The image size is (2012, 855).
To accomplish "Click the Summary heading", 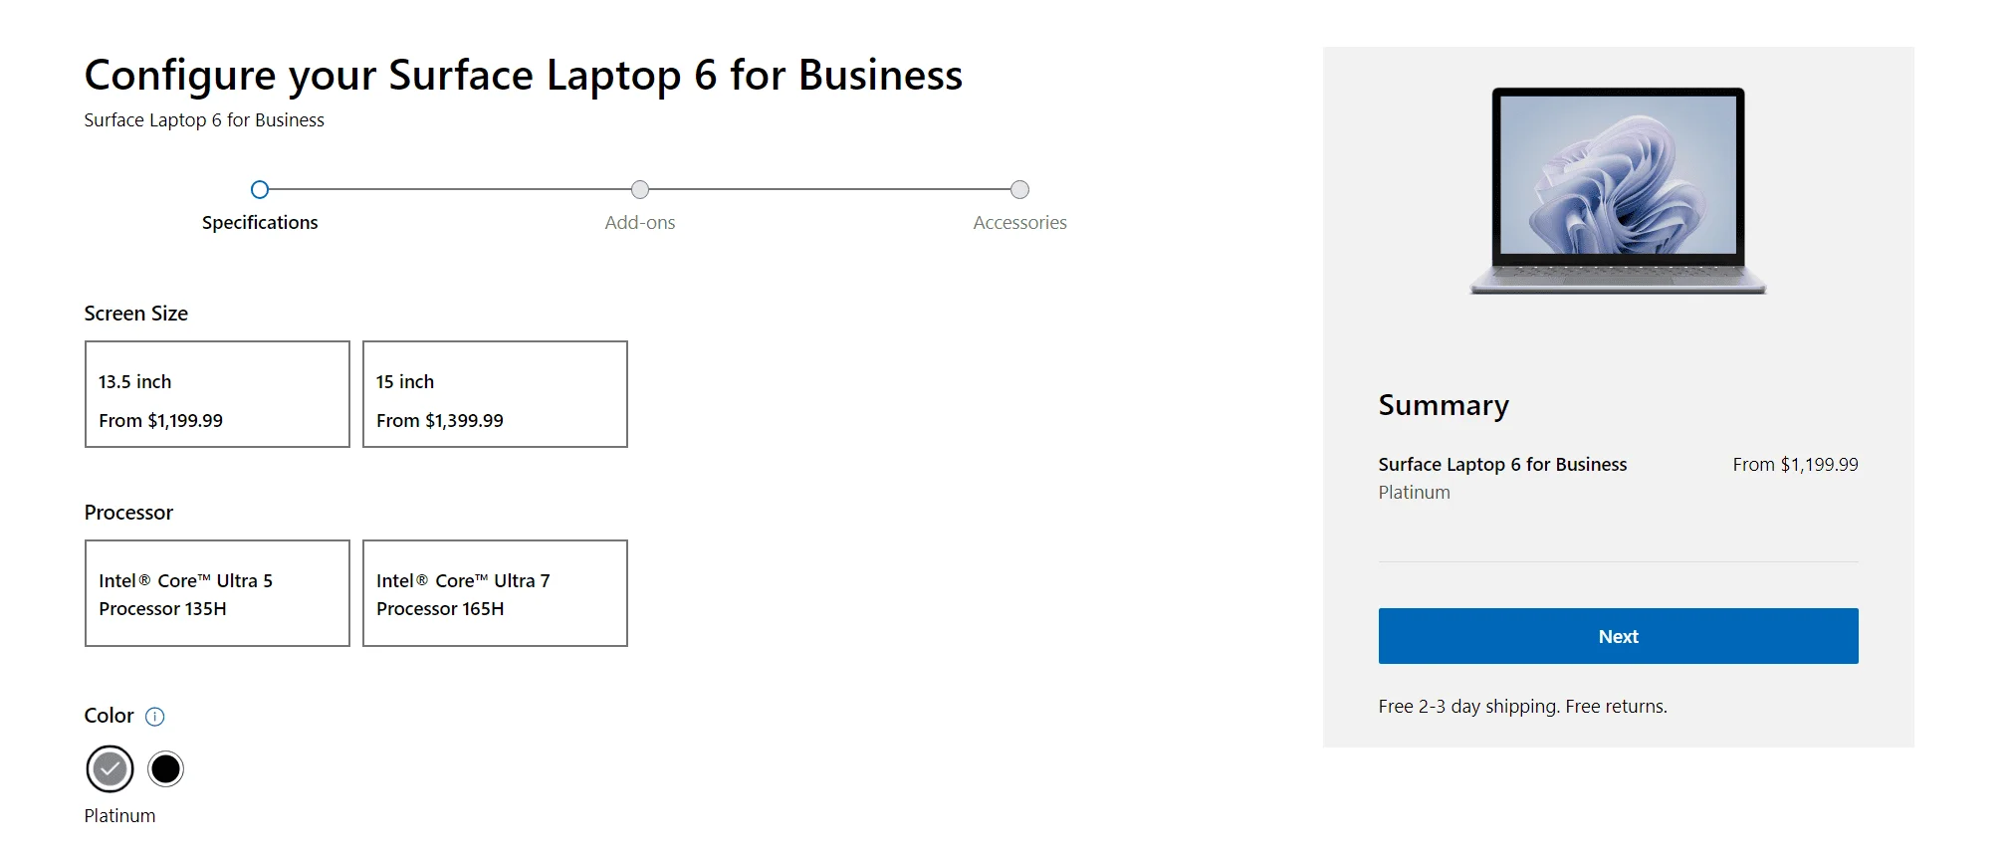I will [x=1443, y=405].
